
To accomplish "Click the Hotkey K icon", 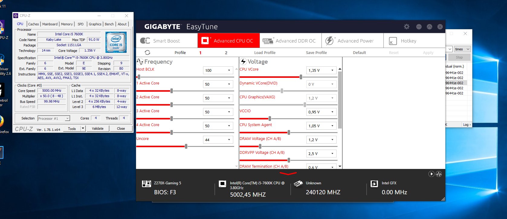I will point(392,41).
